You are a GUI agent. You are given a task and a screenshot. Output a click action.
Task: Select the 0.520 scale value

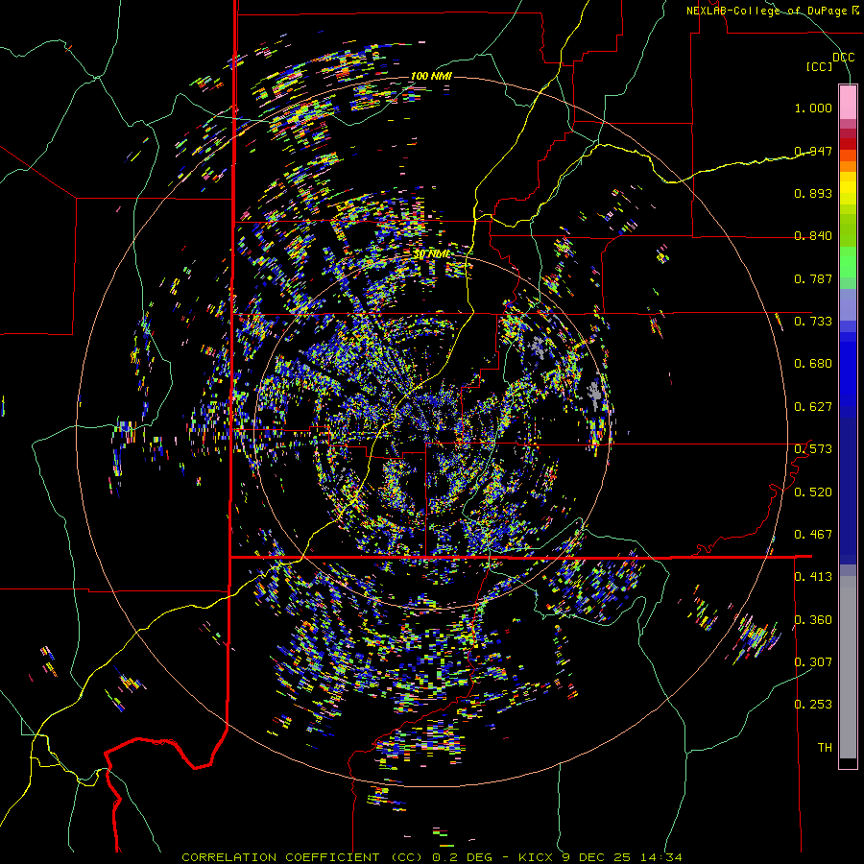[813, 492]
